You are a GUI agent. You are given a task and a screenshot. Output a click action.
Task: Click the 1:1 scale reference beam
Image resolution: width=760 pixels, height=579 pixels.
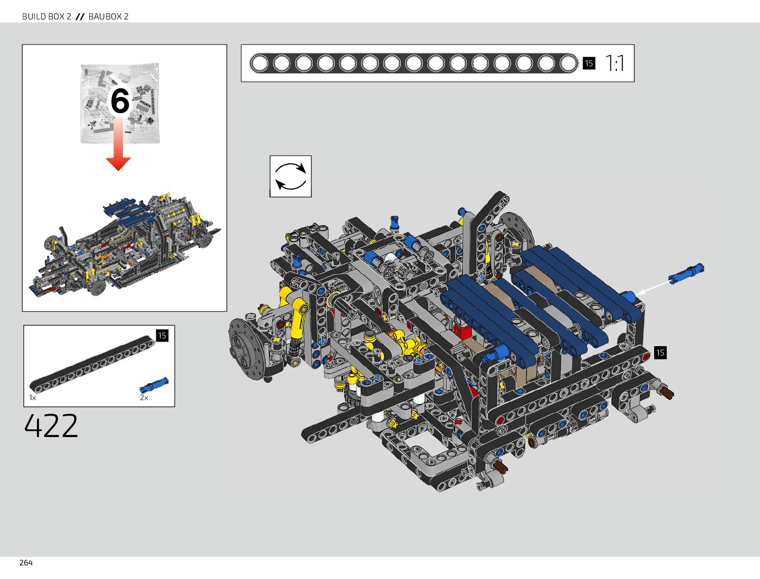click(414, 63)
